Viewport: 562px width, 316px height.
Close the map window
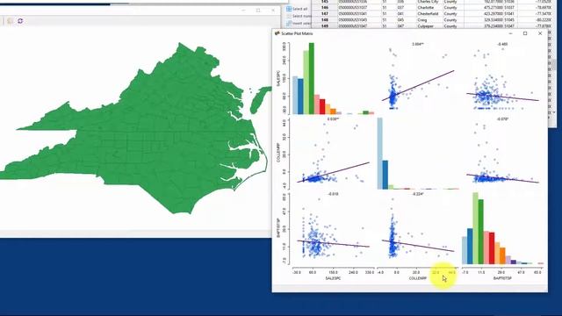pyautogui.click(x=273, y=11)
